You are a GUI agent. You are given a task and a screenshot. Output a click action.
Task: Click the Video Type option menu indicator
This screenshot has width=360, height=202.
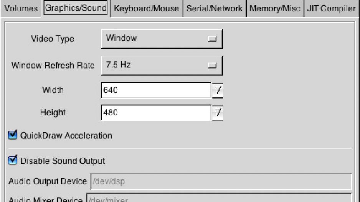coord(212,39)
